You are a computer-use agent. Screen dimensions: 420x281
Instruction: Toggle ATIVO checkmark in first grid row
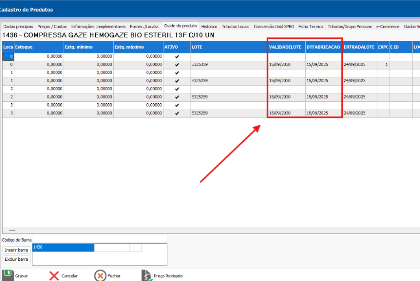[x=177, y=57]
